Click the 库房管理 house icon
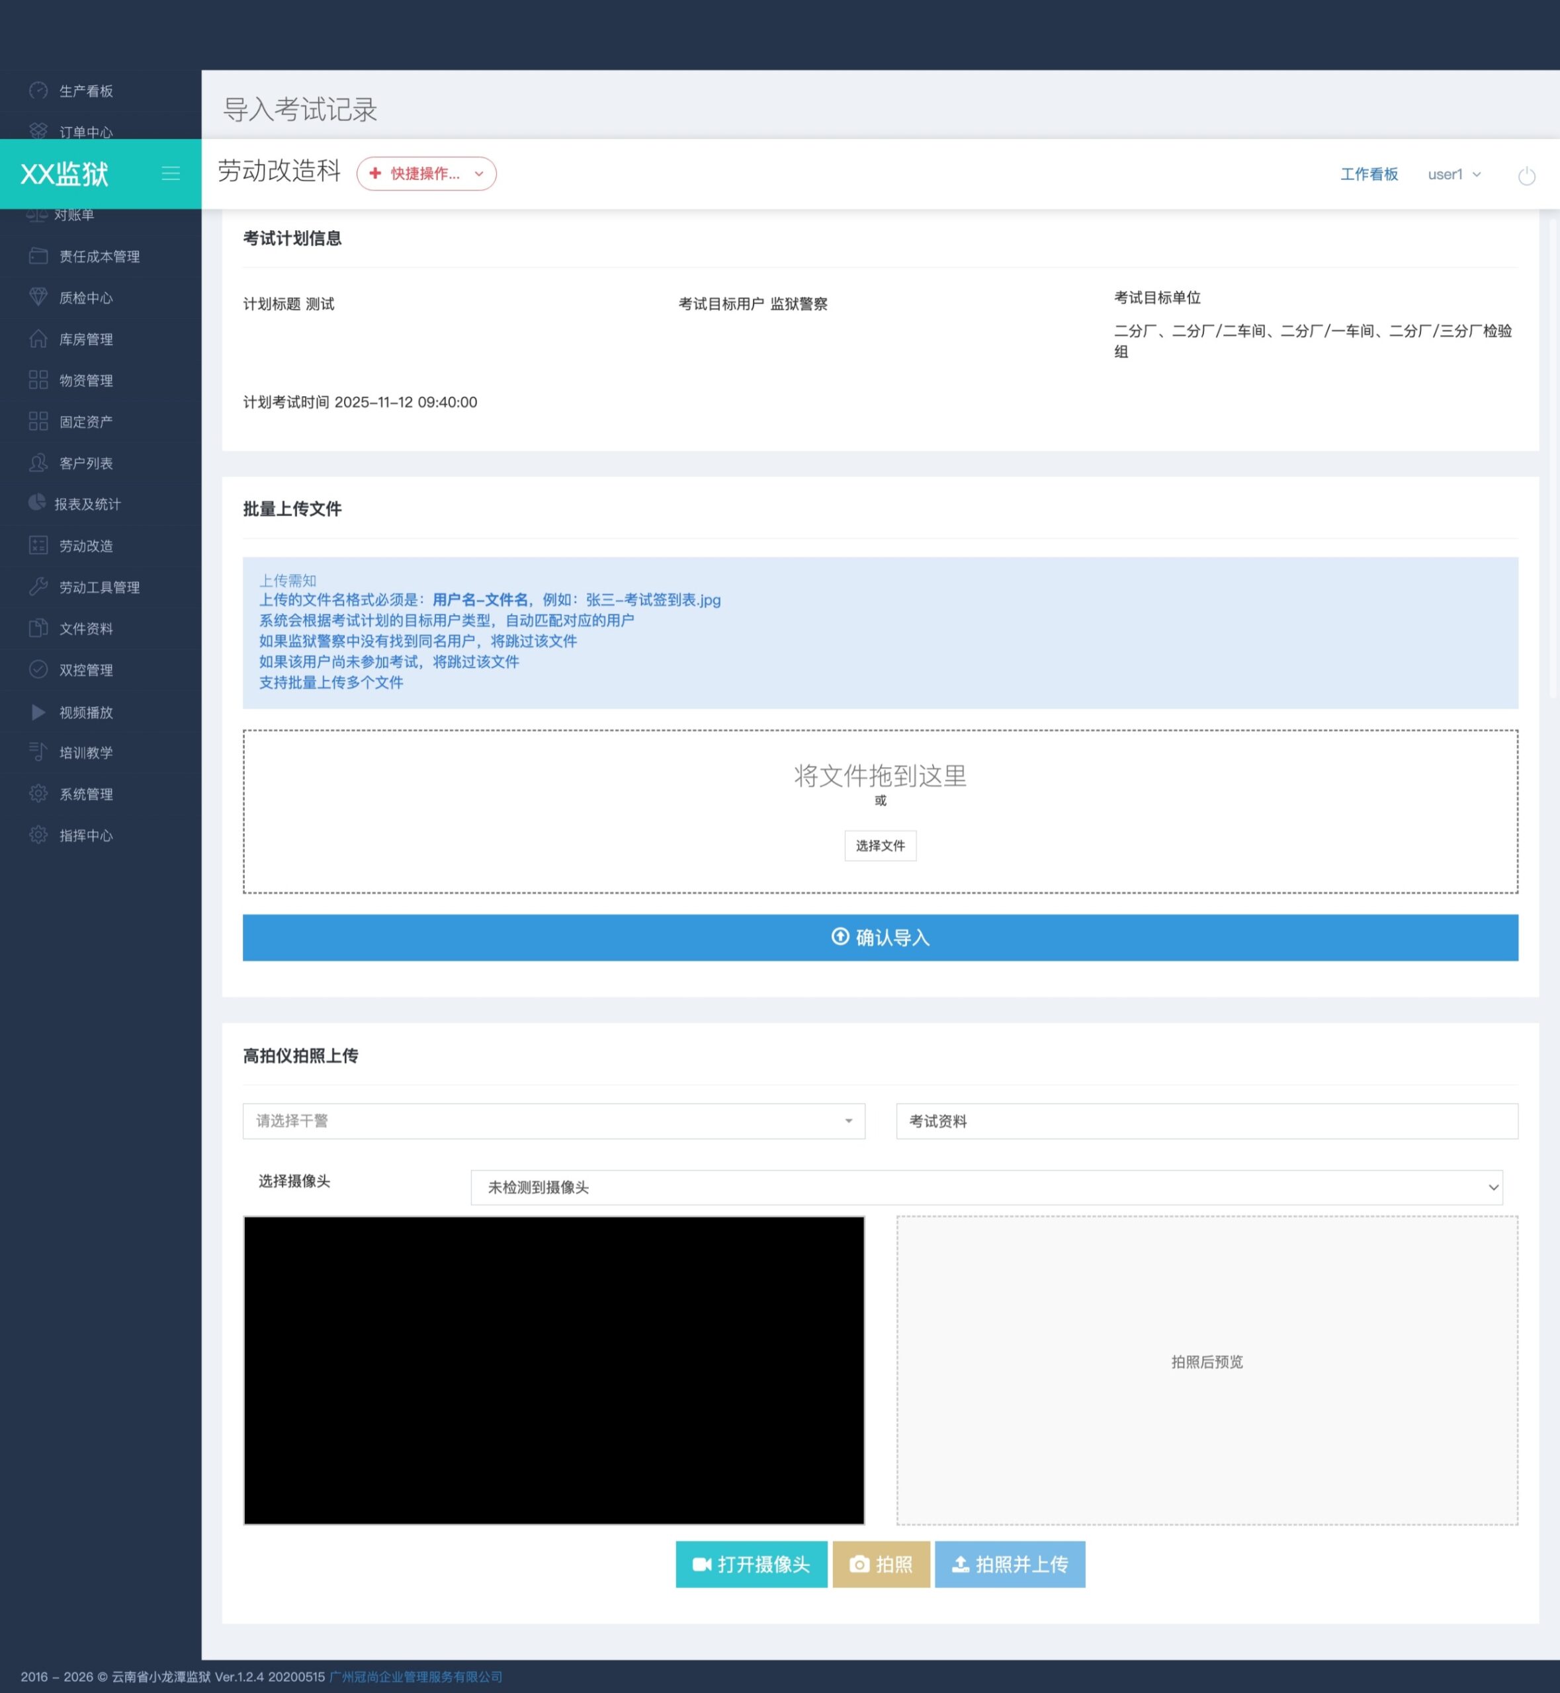1560x1693 pixels. pyautogui.click(x=38, y=339)
